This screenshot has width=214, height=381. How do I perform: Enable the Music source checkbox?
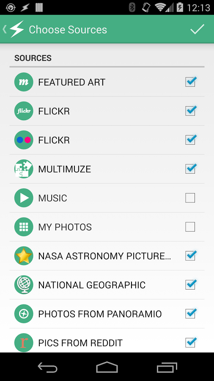point(190,198)
